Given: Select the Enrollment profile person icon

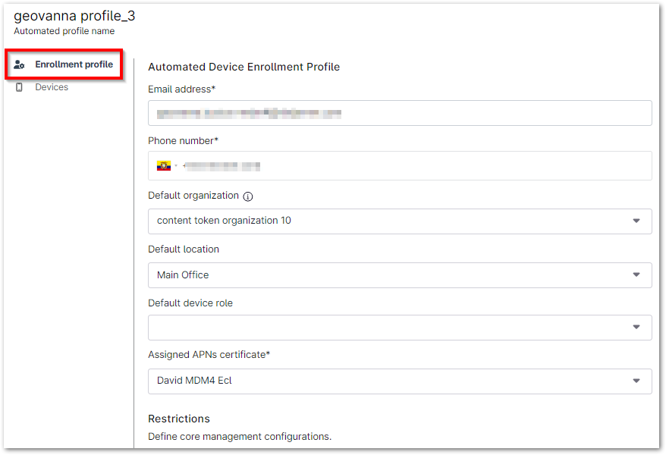Looking at the screenshot, I should click(x=19, y=64).
